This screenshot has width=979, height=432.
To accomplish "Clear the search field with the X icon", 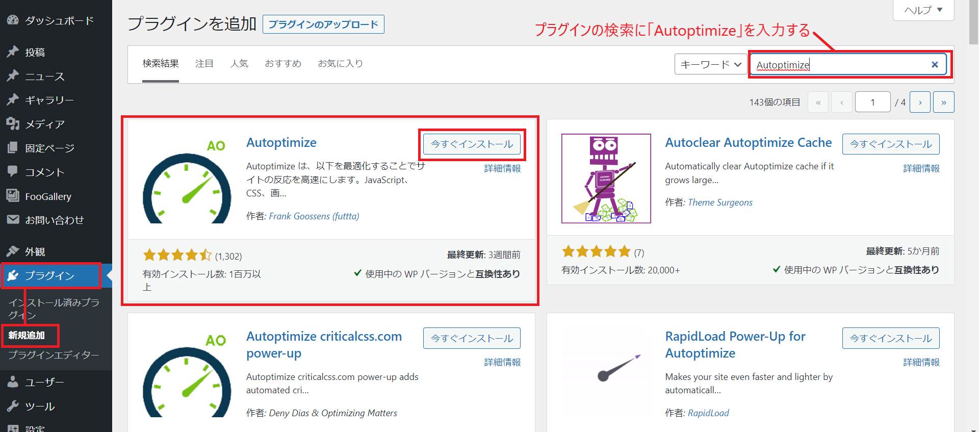I will [x=935, y=64].
